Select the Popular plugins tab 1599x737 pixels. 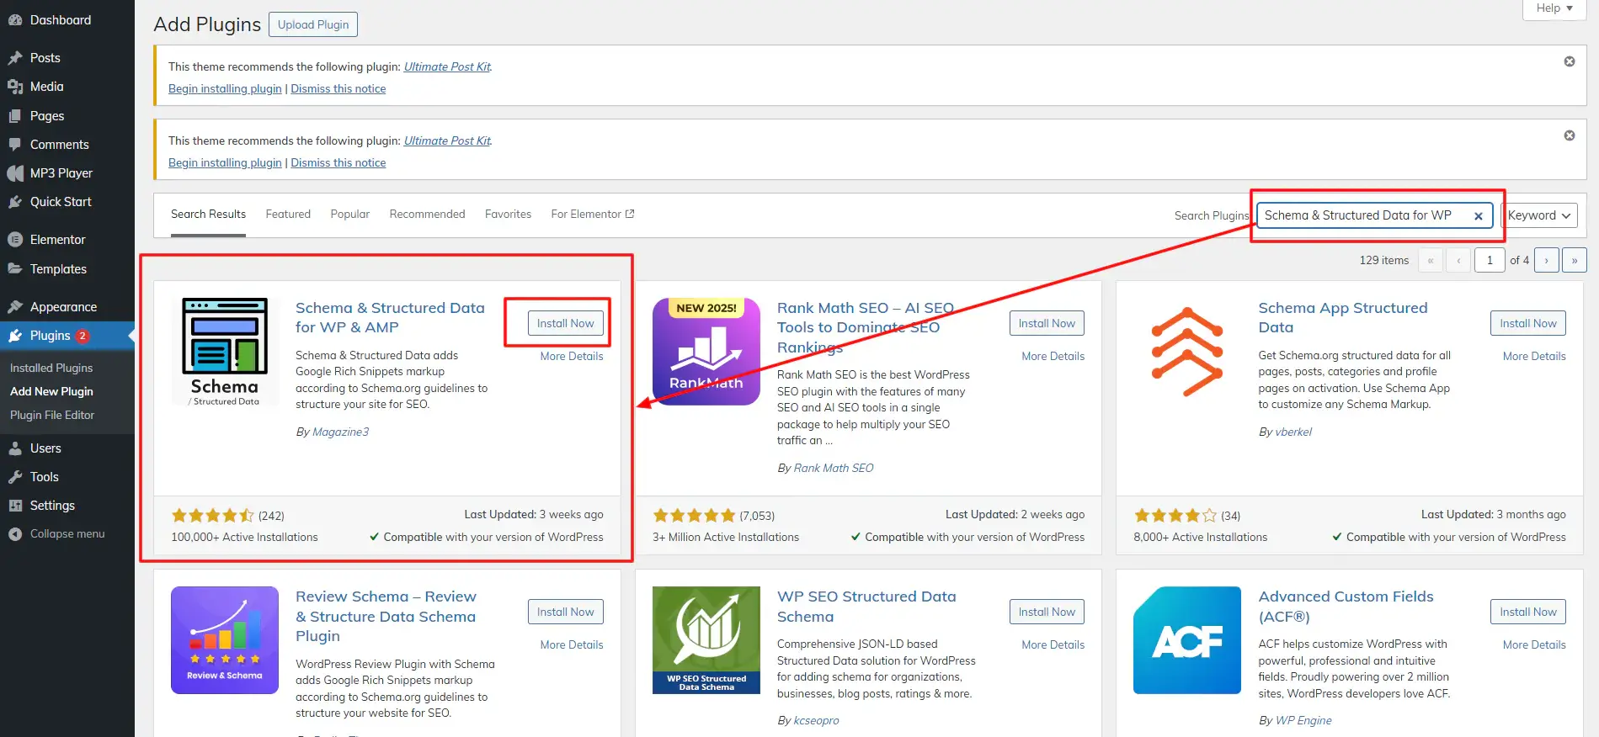coord(349,215)
